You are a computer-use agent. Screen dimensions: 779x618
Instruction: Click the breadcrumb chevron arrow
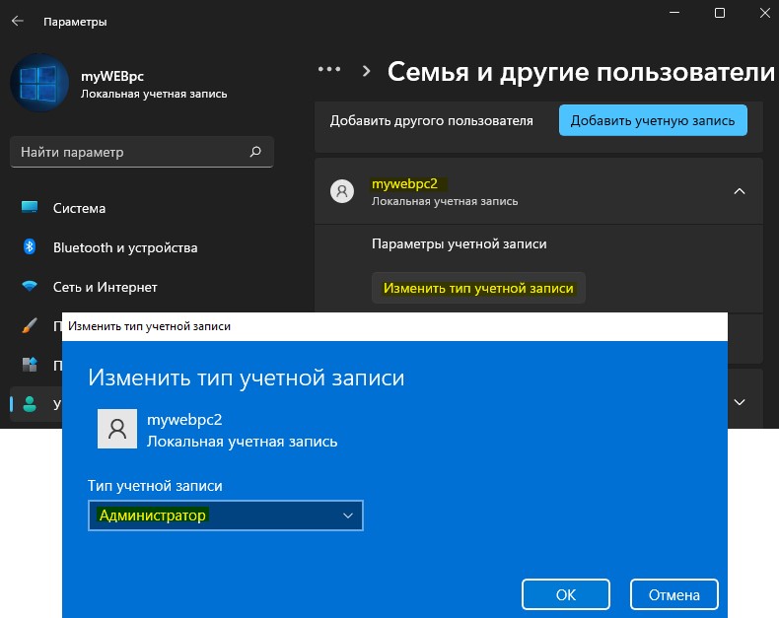point(367,71)
